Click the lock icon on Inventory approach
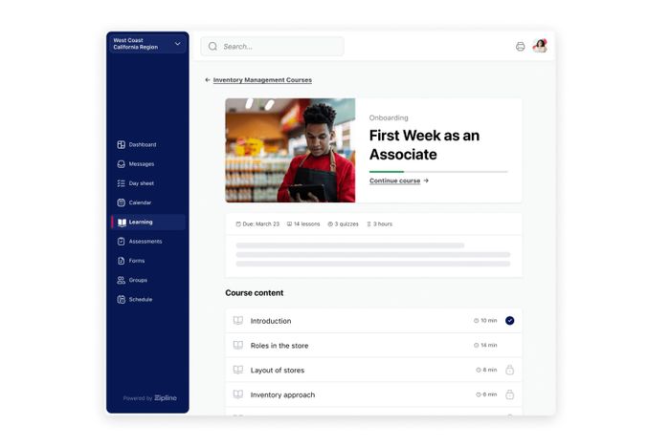Screen dimensions: 670x446 click(510, 394)
